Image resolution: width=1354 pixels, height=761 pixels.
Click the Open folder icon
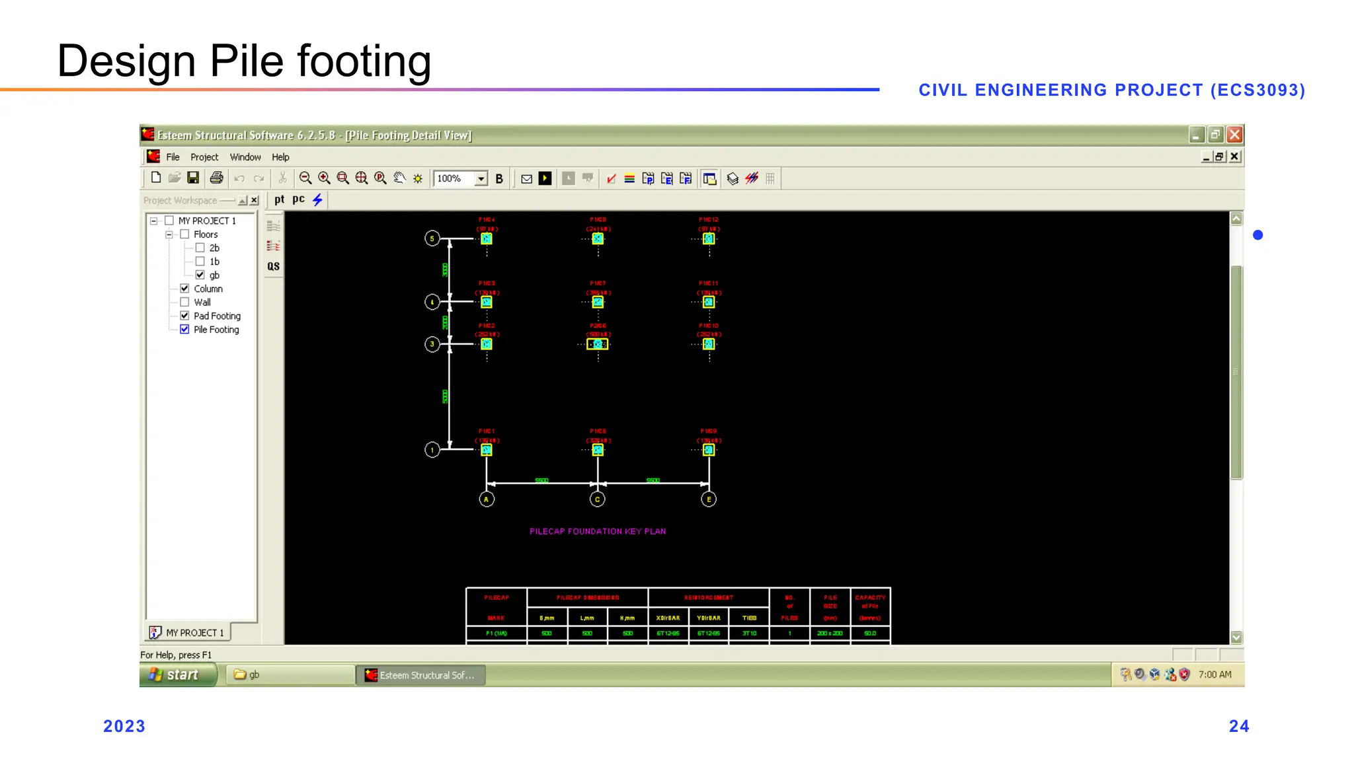point(175,178)
